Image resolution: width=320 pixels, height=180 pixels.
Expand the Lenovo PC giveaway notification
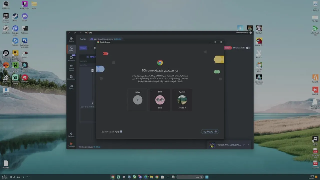[244, 145]
